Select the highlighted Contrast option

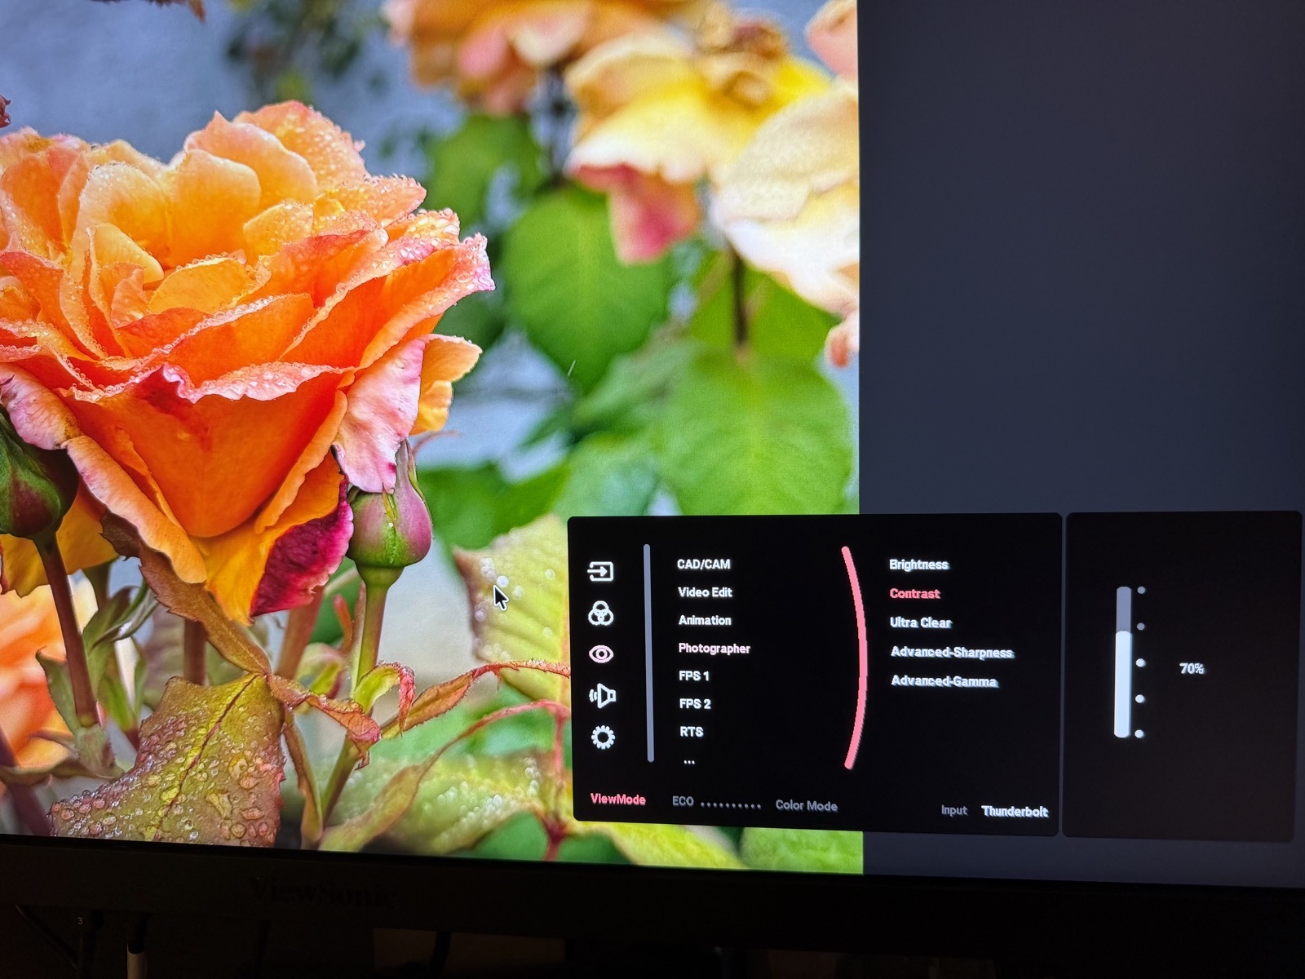(x=914, y=594)
